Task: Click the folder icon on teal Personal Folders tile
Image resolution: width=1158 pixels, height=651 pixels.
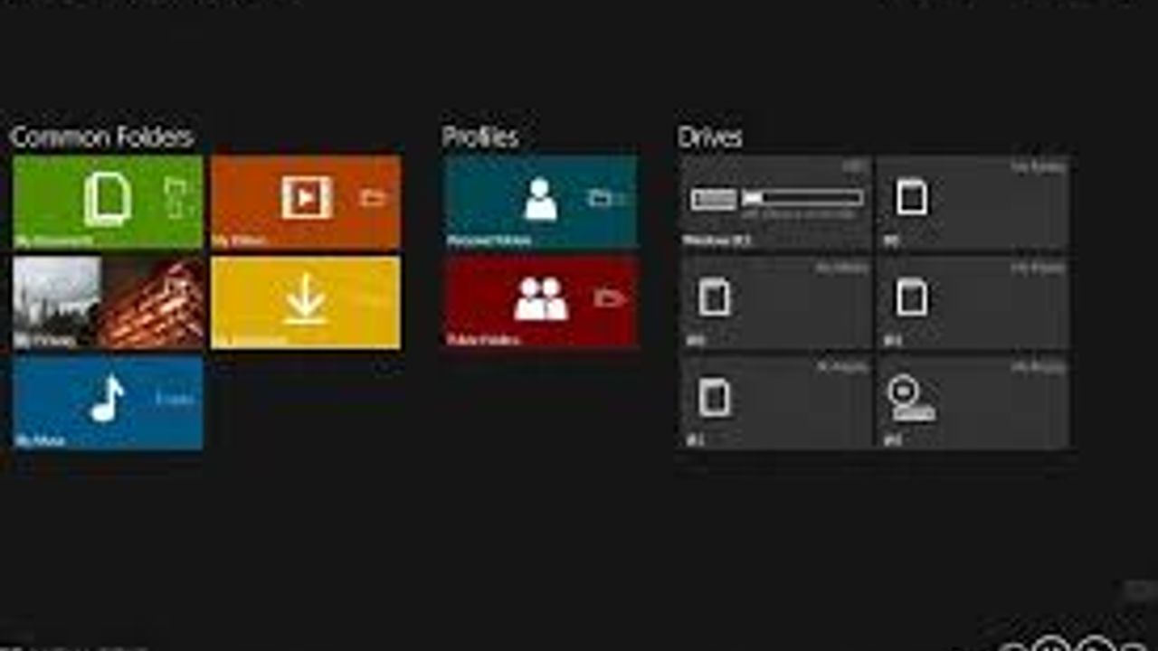Action: (600, 198)
